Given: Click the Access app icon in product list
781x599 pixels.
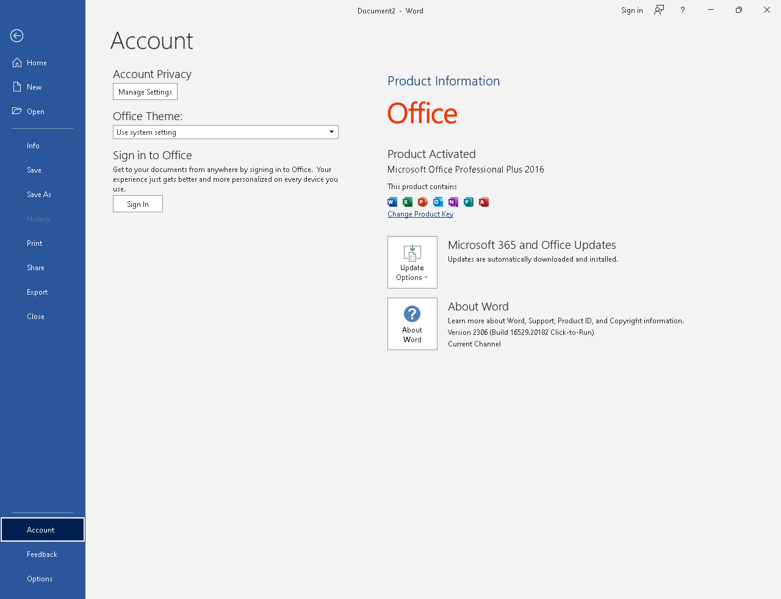Looking at the screenshot, I should click(484, 202).
